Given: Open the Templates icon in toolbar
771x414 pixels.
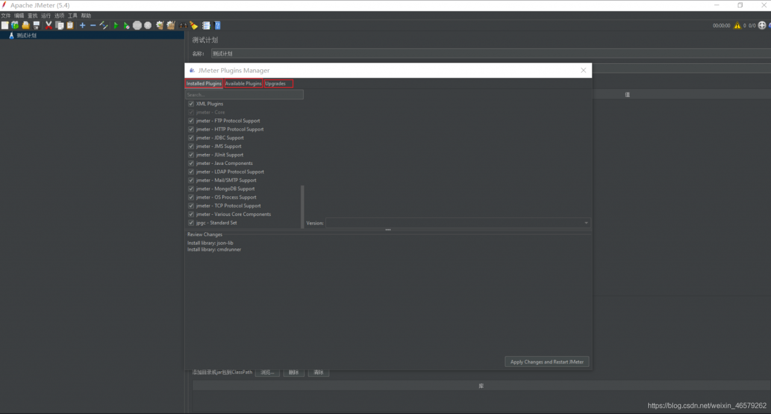Looking at the screenshot, I should tap(15, 25).
